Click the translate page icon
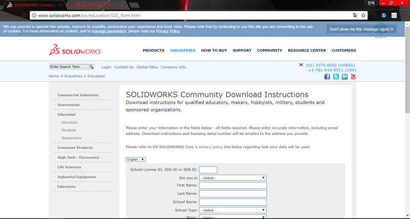This screenshot has height=219, width=410. (x=355, y=15)
